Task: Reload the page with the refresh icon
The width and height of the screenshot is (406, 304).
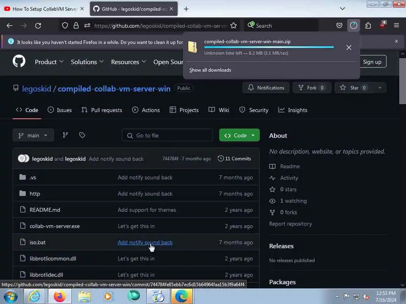Action: pos(38,26)
